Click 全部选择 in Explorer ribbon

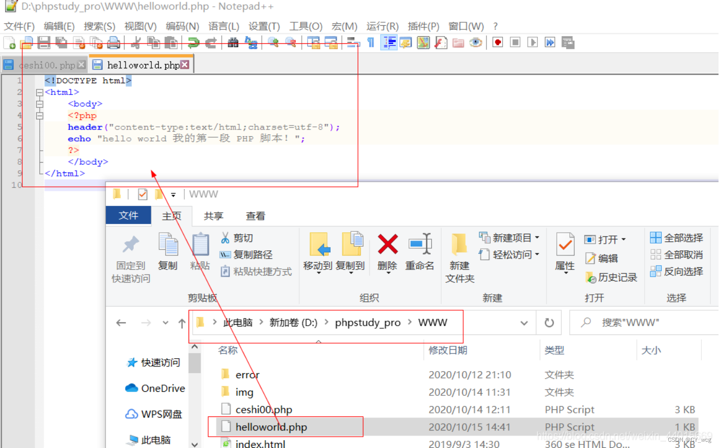677,238
